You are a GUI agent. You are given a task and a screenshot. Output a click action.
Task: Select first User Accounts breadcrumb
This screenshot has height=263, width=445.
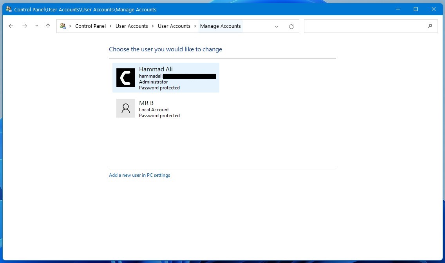coord(132,26)
